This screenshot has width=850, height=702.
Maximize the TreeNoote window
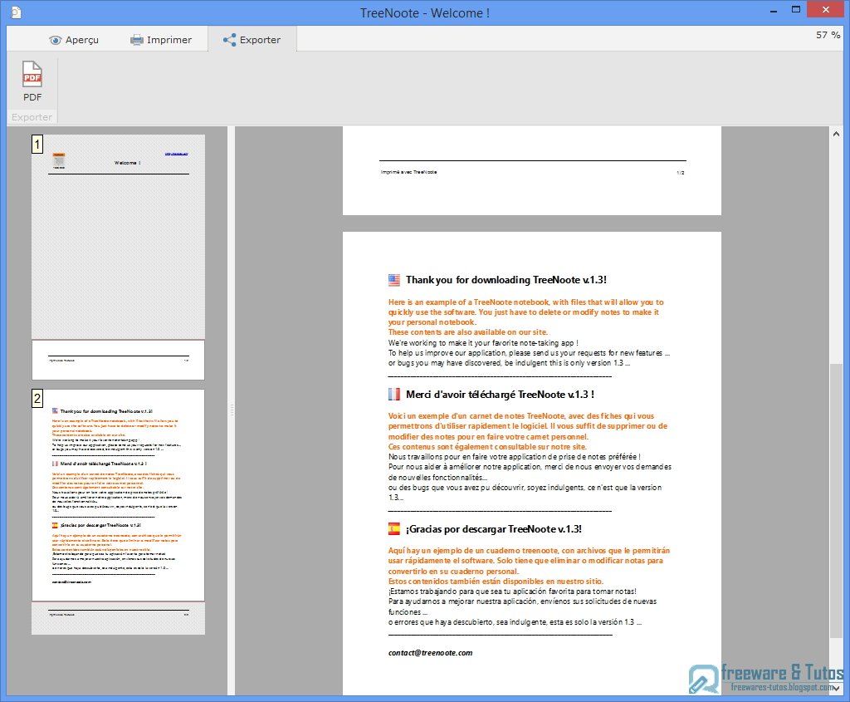tap(796, 10)
